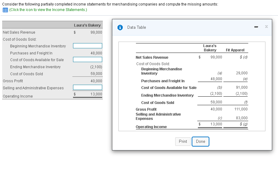
Task: Open the income statements data table icon
Action: [5, 10]
